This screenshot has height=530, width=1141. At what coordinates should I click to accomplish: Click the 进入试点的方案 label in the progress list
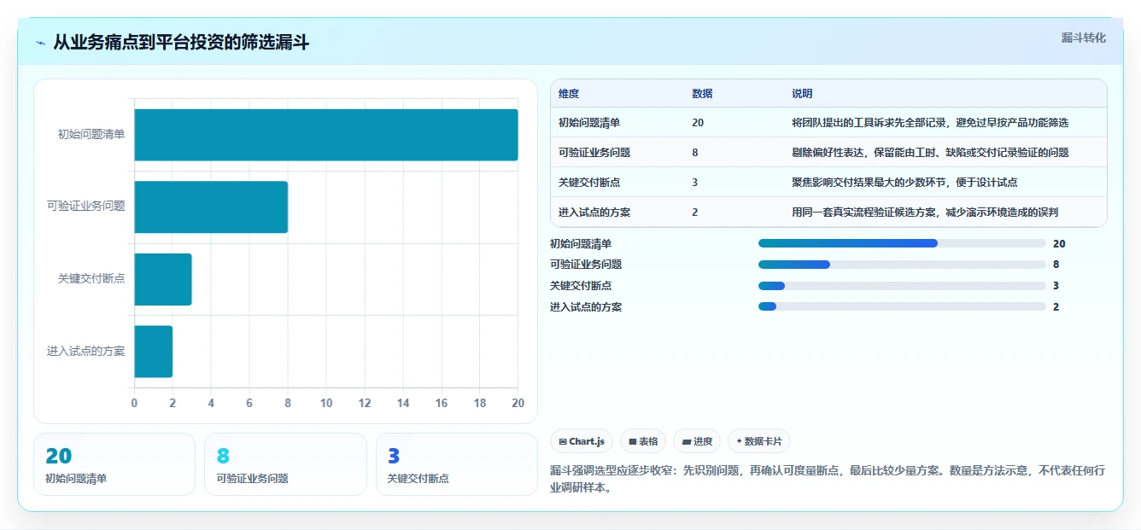tap(586, 307)
